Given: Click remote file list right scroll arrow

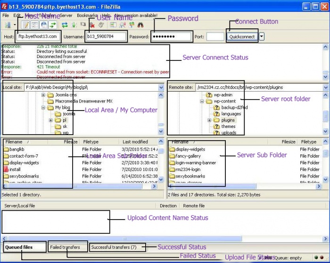Looking at the screenshot, I should [x=319, y=187].
